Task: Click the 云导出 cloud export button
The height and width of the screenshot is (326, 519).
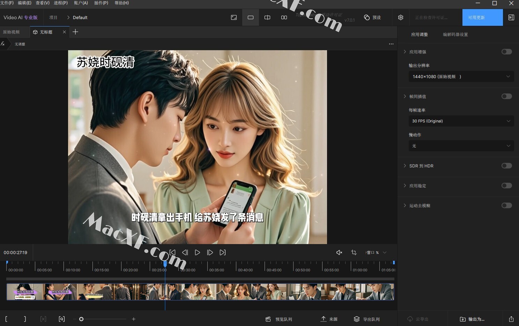Action: [x=418, y=319]
